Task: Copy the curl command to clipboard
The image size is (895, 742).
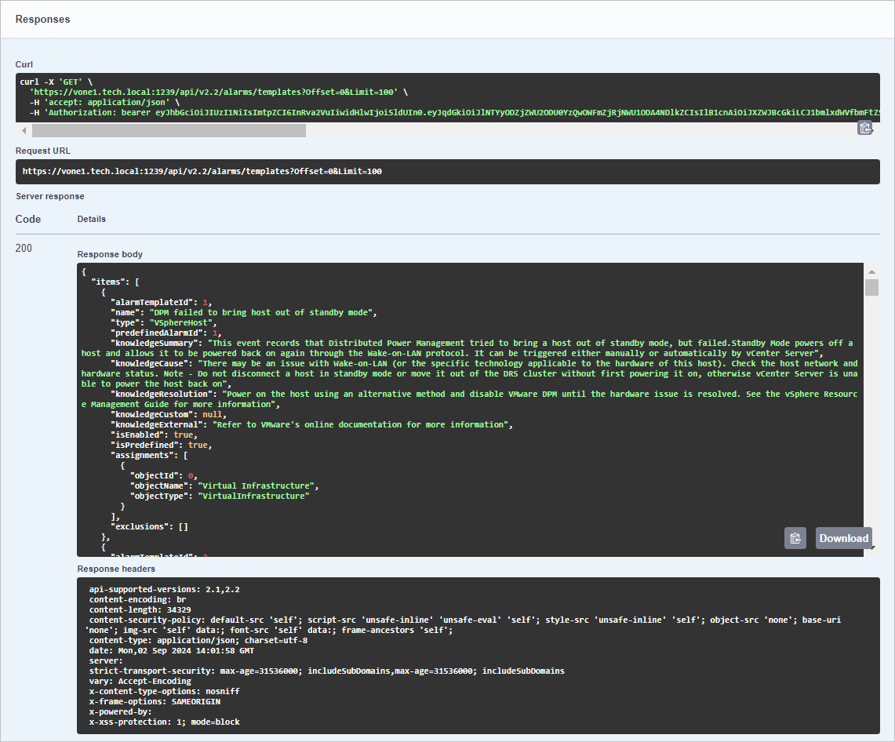Action: pyautogui.click(x=864, y=129)
